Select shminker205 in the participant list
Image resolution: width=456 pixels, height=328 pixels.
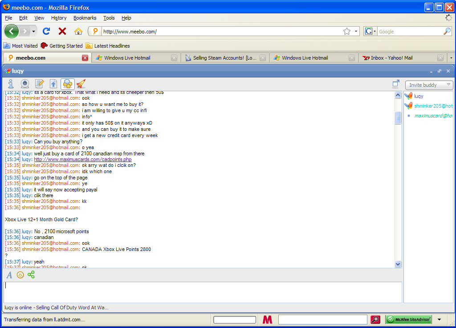[x=429, y=106]
